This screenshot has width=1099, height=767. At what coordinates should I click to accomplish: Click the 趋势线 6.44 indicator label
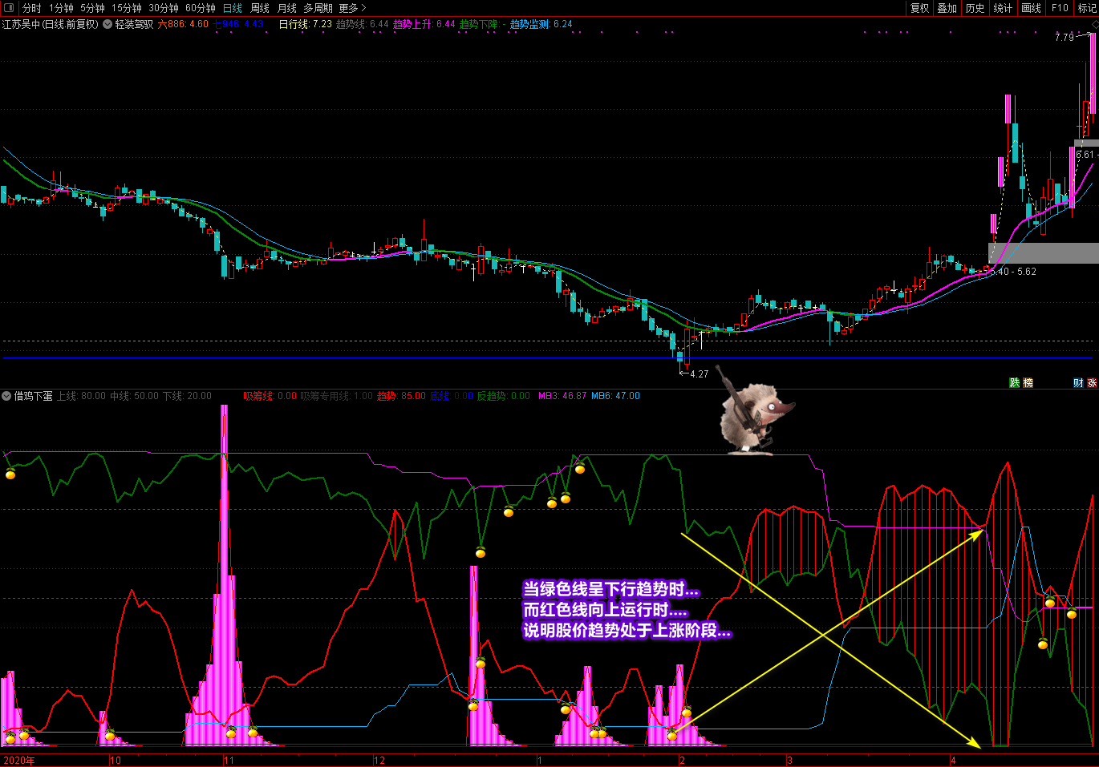pos(362,24)
